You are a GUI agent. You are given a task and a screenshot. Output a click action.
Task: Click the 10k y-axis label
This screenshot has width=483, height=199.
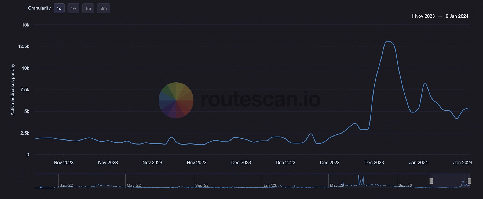[25, 68]
